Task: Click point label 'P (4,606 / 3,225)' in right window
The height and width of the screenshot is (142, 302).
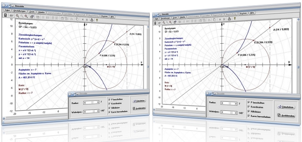Action: [246, 55]
